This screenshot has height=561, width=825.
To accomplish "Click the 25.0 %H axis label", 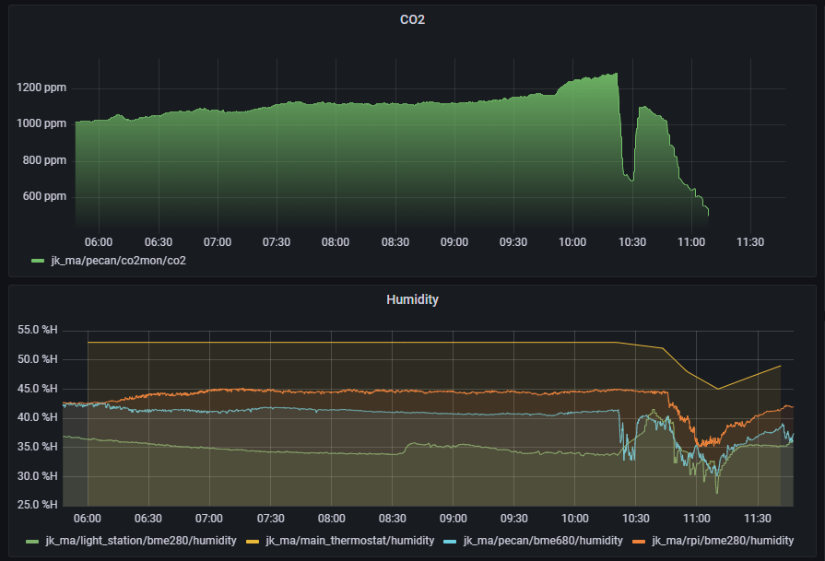I will pos(36,504).
